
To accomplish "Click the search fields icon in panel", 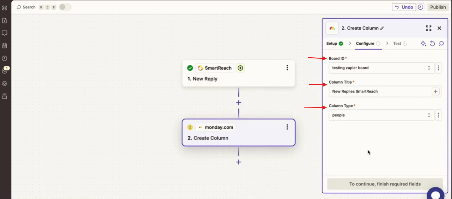I will point(441,44).
